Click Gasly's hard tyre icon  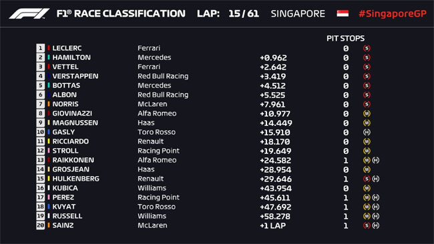(x=367, y=132)
